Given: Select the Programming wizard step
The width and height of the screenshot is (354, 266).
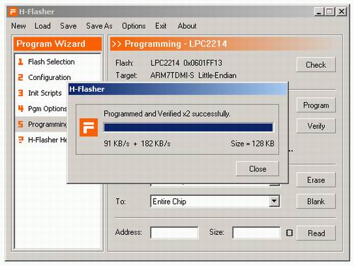Looking at the screenshot, I should 47,124.
